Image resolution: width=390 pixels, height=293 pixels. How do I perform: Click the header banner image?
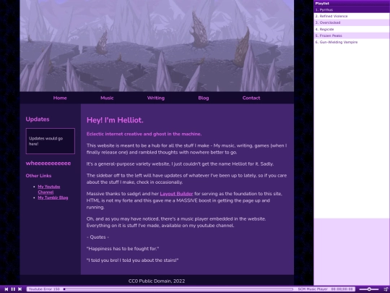pyautogui.click(x=157, y=46)
